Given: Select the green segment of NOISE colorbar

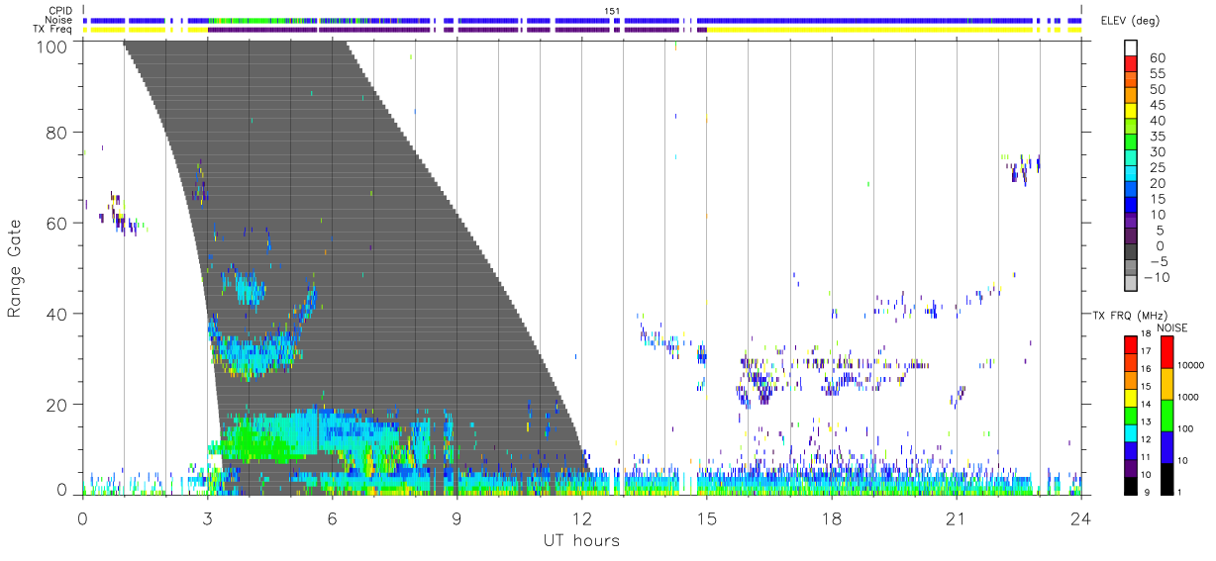Looking at the screenshot, I should 1167,416.
